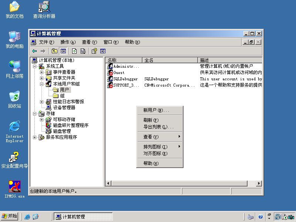Viewport: 296px width, 222px height.
Task: Select the 网上邻居 desktop icon
Action: 14,70
